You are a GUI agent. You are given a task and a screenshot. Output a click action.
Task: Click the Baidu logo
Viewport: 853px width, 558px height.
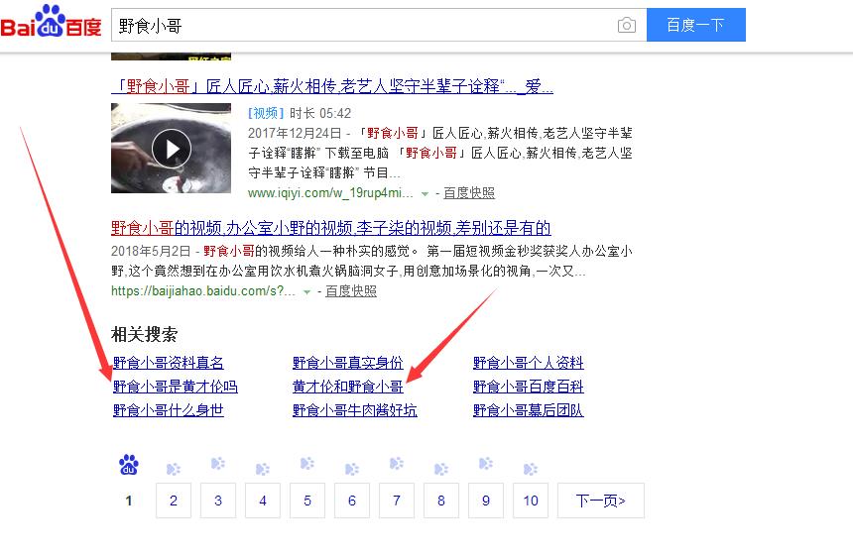click(52, 22)
